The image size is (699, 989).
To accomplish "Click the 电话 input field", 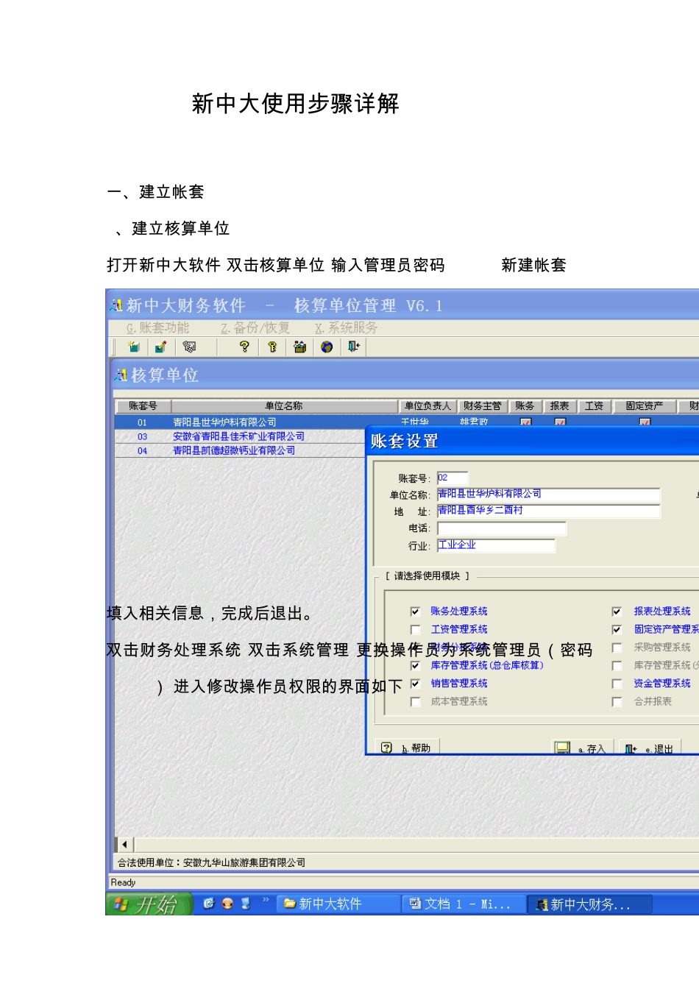I will click(502, 528).
